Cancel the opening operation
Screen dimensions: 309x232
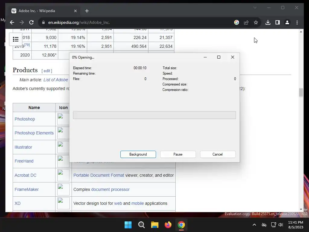(218, 154)
